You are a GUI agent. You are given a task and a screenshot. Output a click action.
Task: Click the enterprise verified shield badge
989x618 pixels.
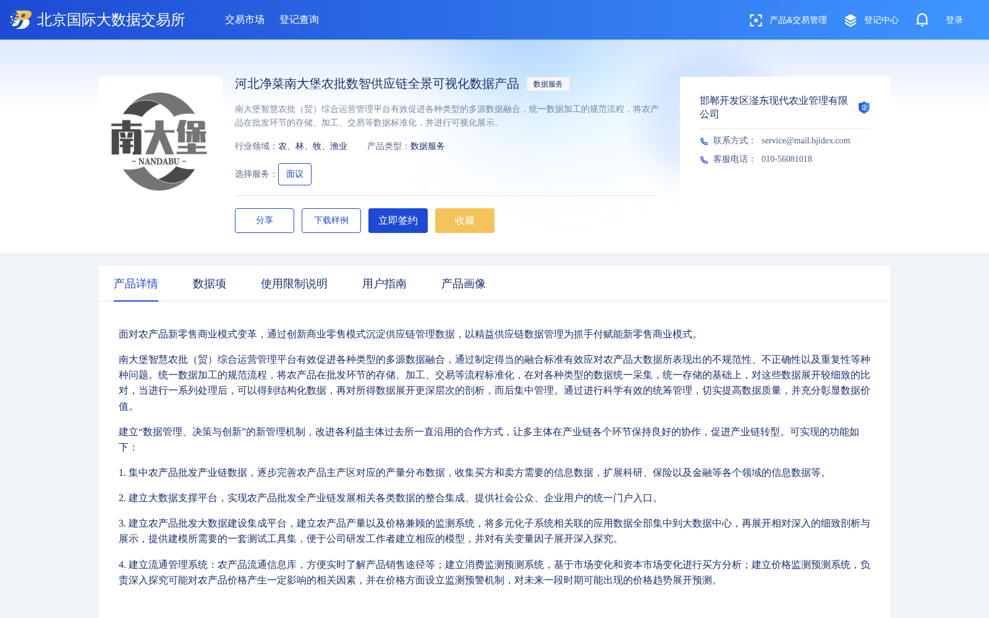864,108
